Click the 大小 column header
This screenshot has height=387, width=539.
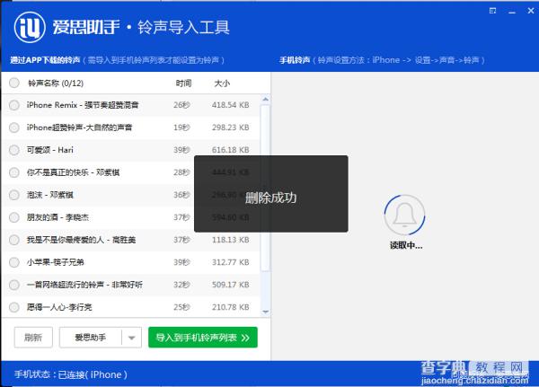tap(222, 84)
